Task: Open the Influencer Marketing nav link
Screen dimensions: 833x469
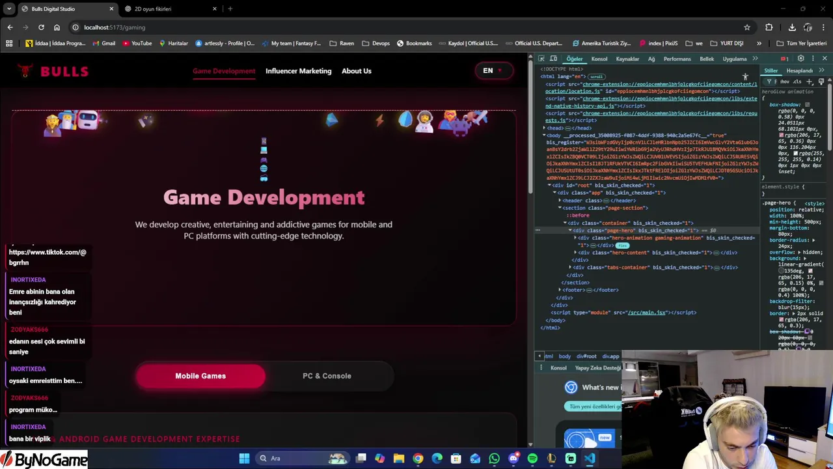Action: [298, 71]
